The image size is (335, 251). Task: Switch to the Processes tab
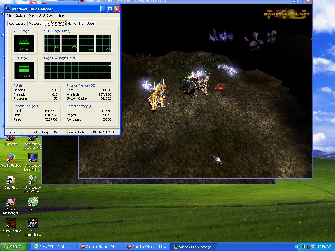click(x=36, y=24)
